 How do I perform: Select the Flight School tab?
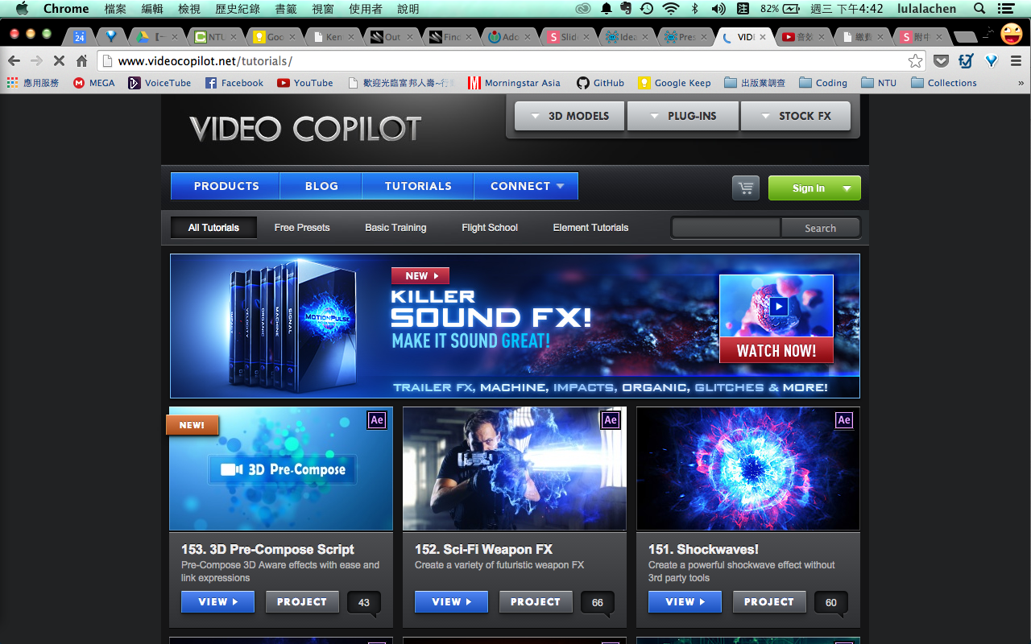490,228
